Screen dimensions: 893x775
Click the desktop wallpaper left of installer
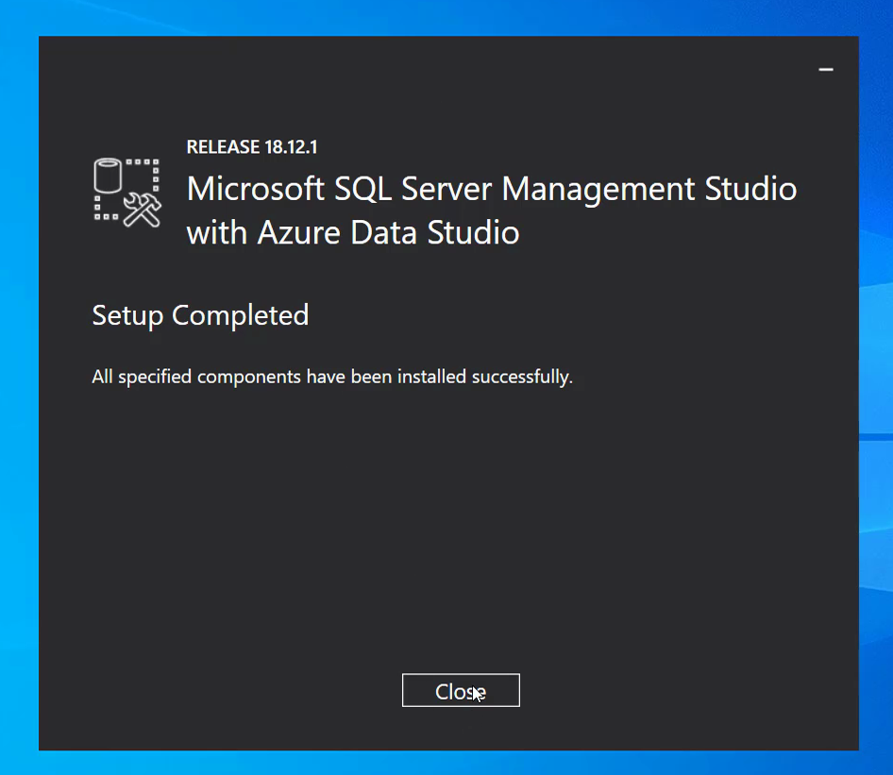pyautogui.click(x=19, y=378)
